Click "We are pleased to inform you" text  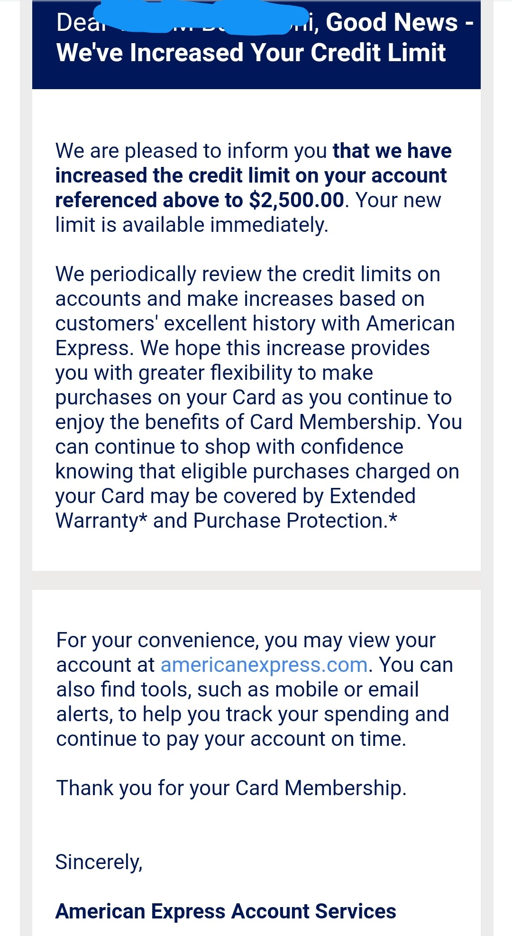(191, 151)
